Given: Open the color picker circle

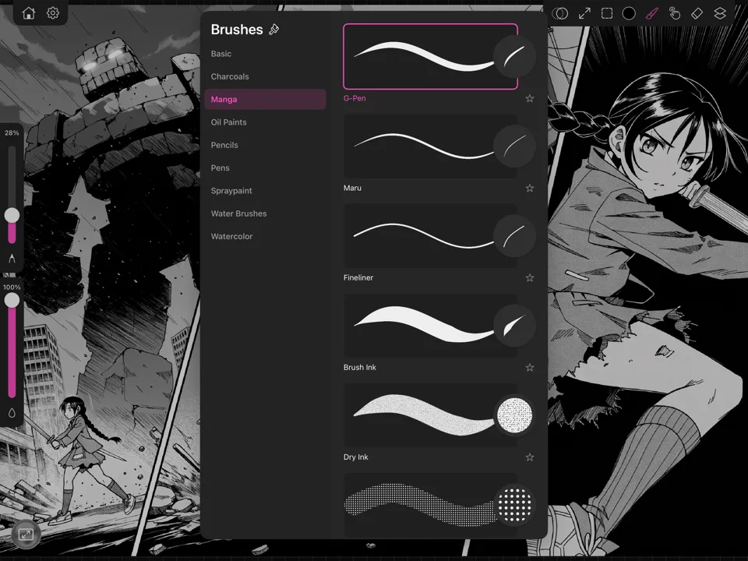Looking at the screenshot, I should click(630, 13).
